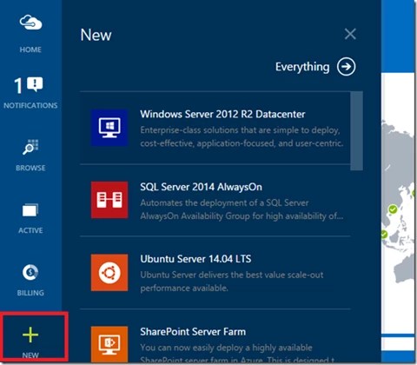Open the Billing dollar icon
This screenshot has width=417, height=365.
(30, 273)
